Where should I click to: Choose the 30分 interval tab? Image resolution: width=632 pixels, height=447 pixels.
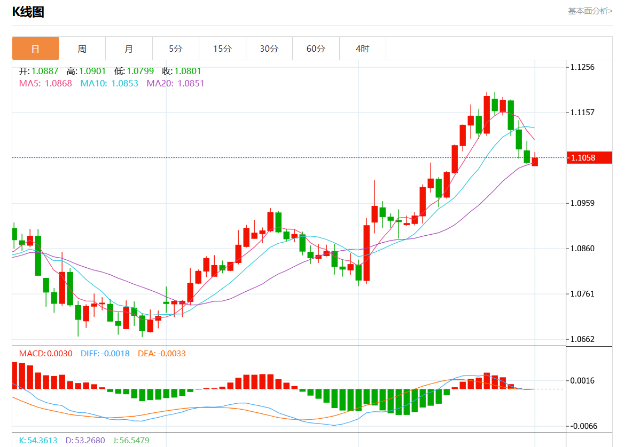point(269,49)
